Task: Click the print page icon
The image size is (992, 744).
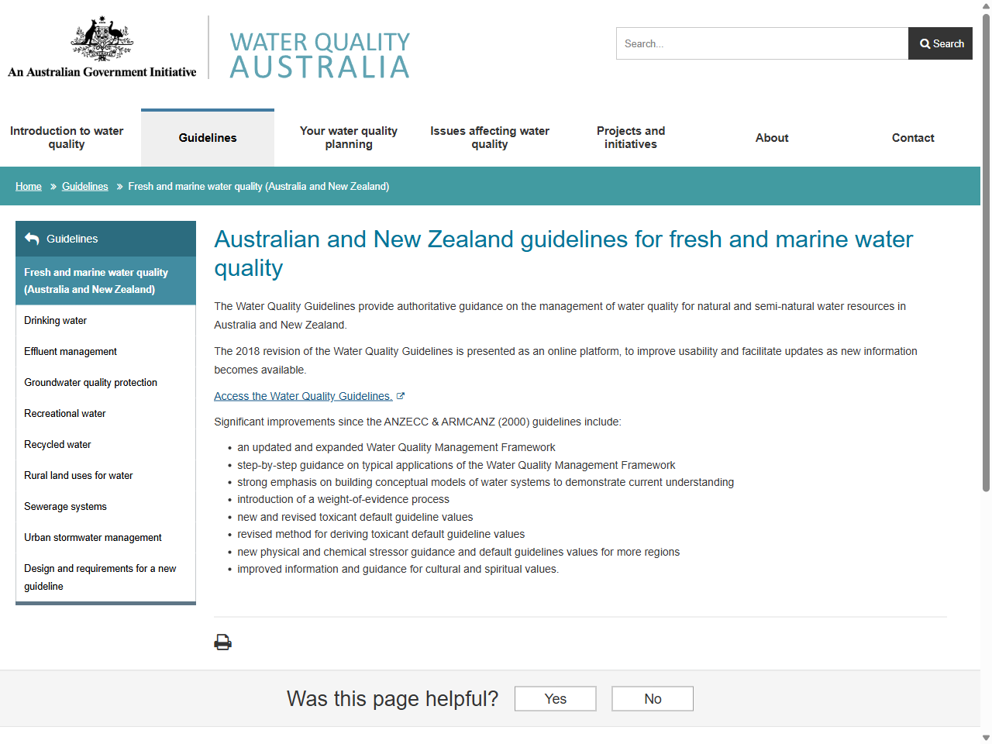Action: [x=222, y=642]
